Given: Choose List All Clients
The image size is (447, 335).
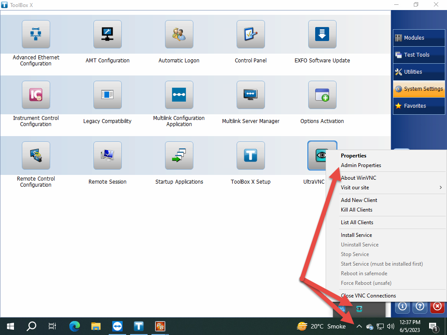Looking at the screenshot, I should [387, 222].
